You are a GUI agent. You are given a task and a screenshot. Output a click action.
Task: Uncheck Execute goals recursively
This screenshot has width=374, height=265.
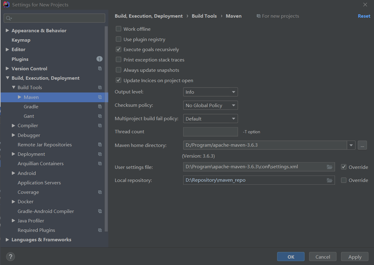tap(118, 49)
